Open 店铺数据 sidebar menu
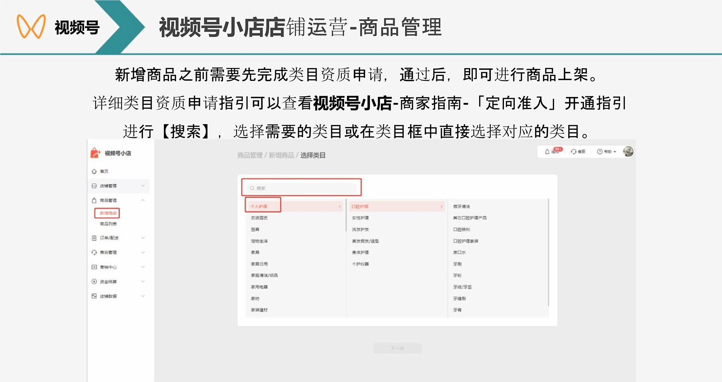The image size is (722, 382). (x=108, y=296)
